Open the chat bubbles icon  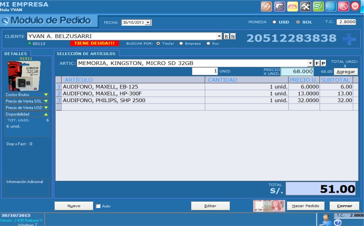click(279, 6)
